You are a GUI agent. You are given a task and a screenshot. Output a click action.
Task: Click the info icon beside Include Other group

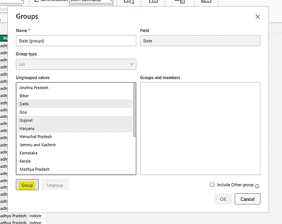257,186
